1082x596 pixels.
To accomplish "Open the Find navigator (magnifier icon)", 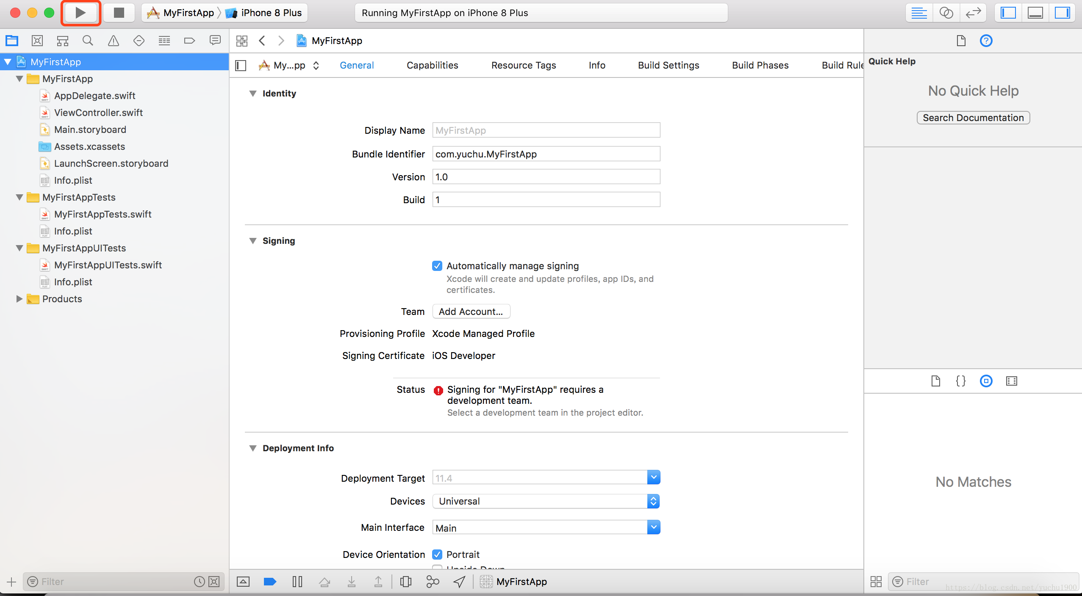I will coord(88,41).
